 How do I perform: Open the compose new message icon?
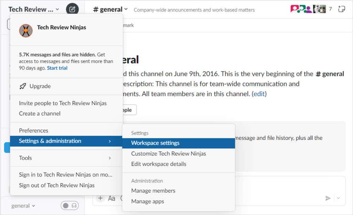72,9
